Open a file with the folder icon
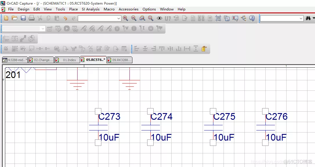Image resolution: width=315 pixels, height=167 pixels. [15, 18]
